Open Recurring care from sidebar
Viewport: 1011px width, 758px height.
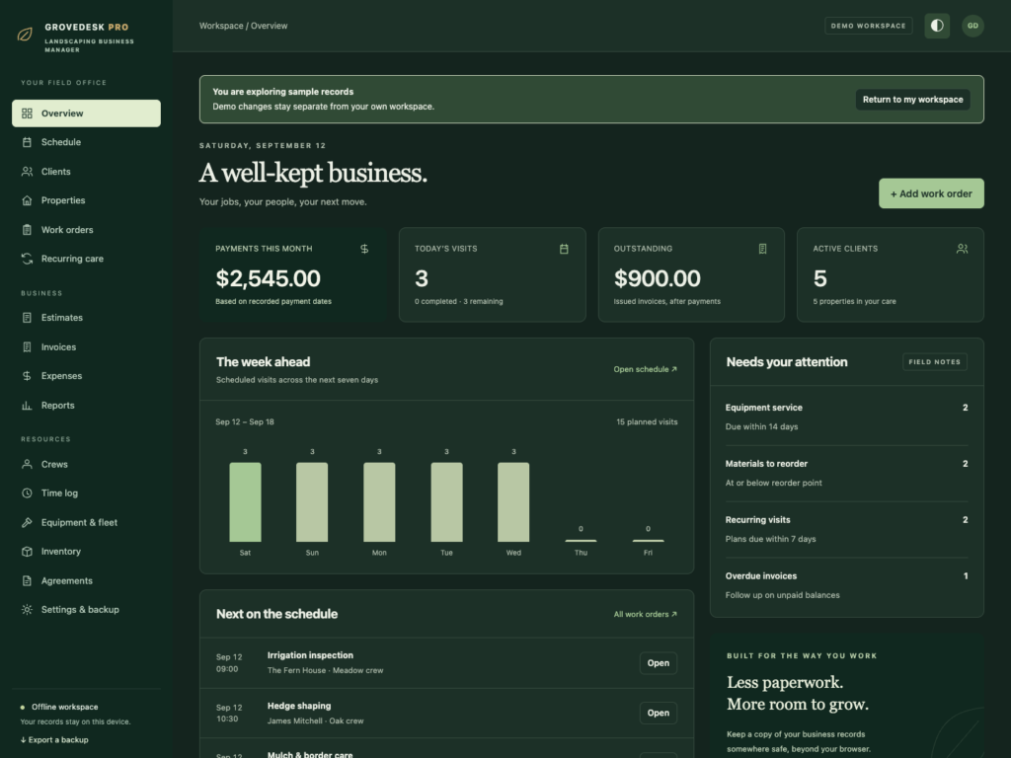pos(87,259)
